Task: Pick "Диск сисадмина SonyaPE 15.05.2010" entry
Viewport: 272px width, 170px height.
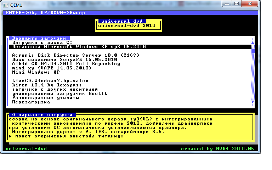Action: pos(64,59)
